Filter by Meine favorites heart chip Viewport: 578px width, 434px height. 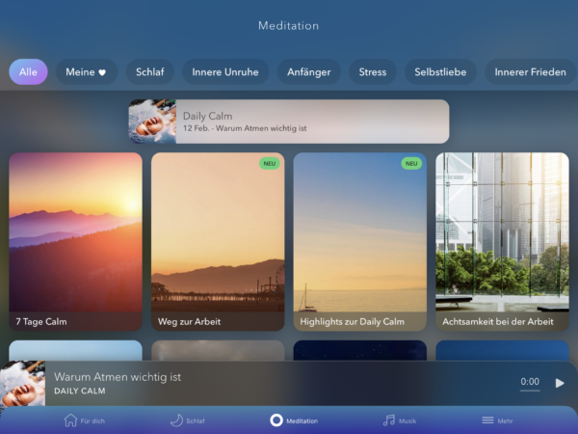[x=86, y=72]
